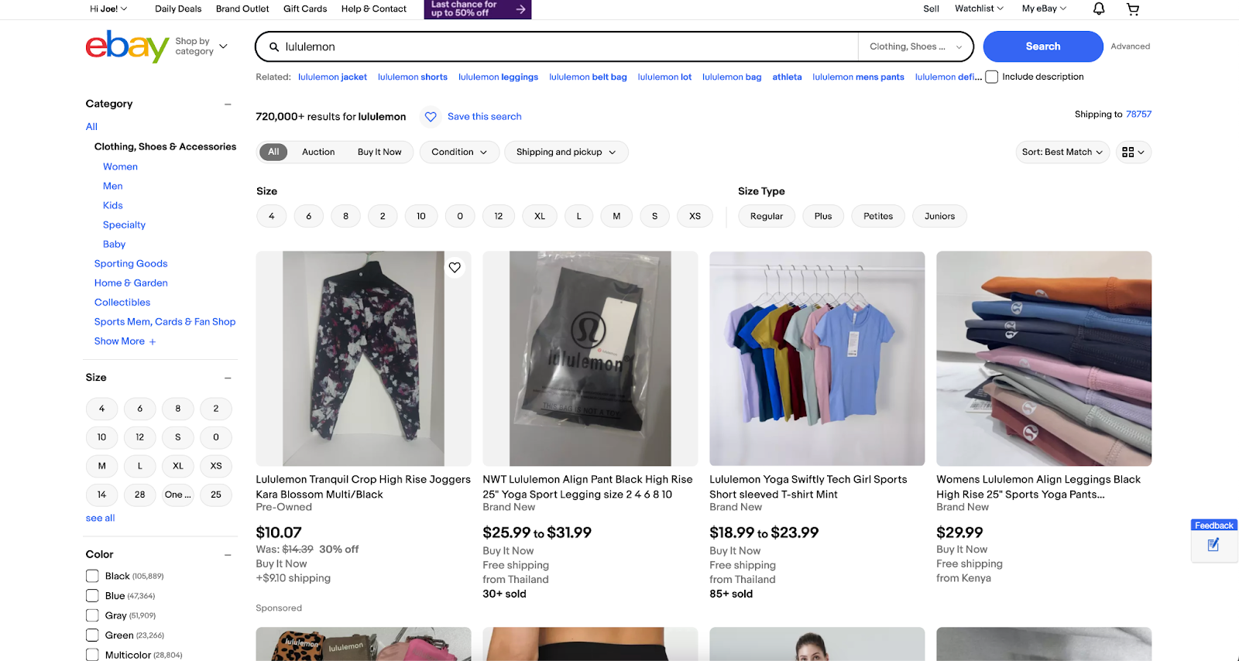Open Swiftly Tech T-shirt product image
The width and height of the screenshot is (1239, 661).
[817, 358]
